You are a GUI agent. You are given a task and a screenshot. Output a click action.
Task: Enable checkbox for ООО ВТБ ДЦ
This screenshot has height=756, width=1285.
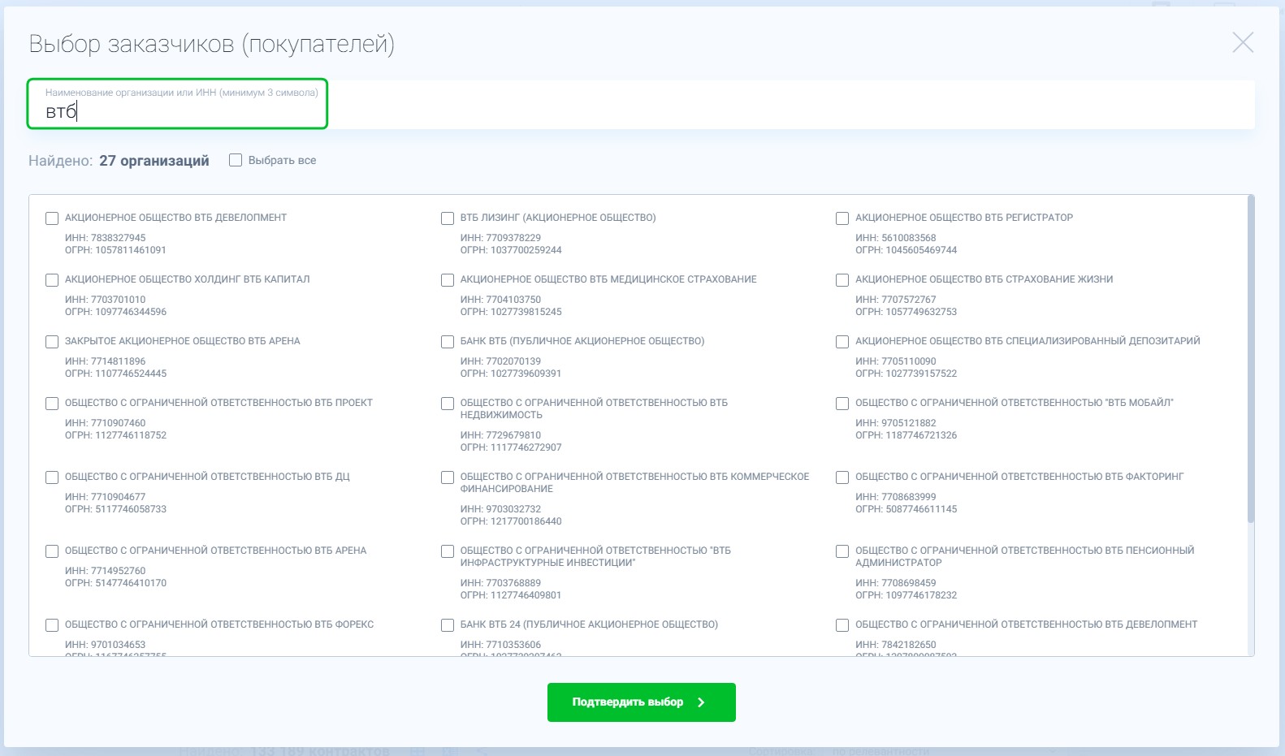52,477
